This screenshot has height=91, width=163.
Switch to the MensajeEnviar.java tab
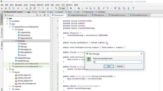coord(118,15)
